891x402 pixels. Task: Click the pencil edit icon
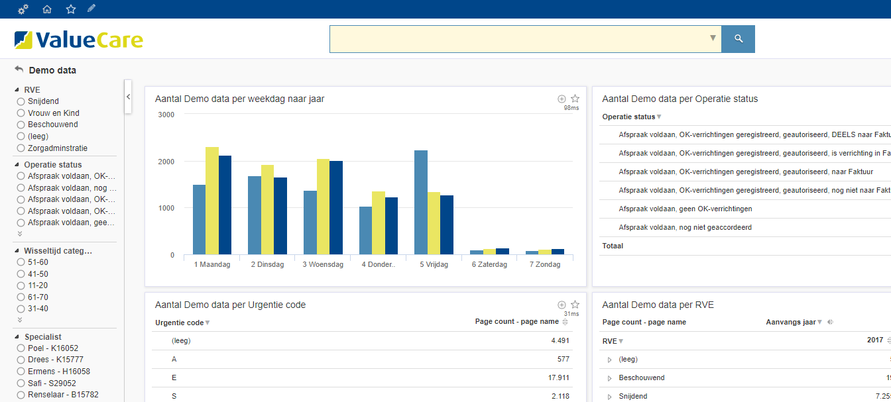(x=91, y=9)
